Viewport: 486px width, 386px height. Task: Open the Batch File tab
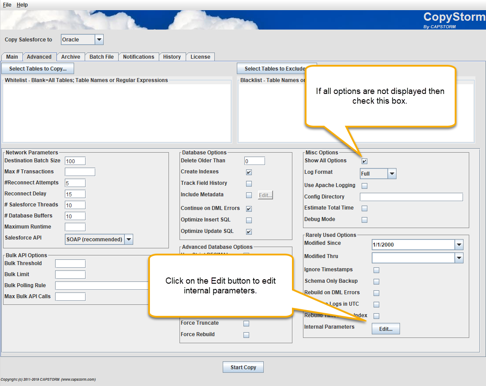(x=102, y=57)
